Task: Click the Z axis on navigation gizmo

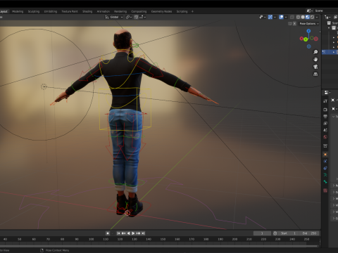Action: pos(308,31)
